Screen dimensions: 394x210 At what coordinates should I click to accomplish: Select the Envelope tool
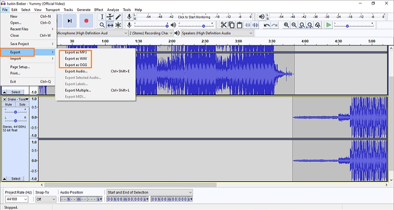coord(110,17)
